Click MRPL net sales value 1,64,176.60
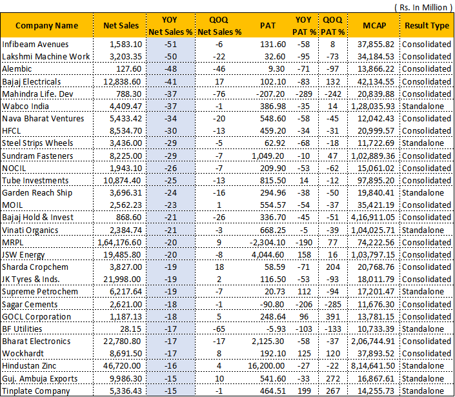The width and height of the screenshot is (455, 397). pos(119,242)
